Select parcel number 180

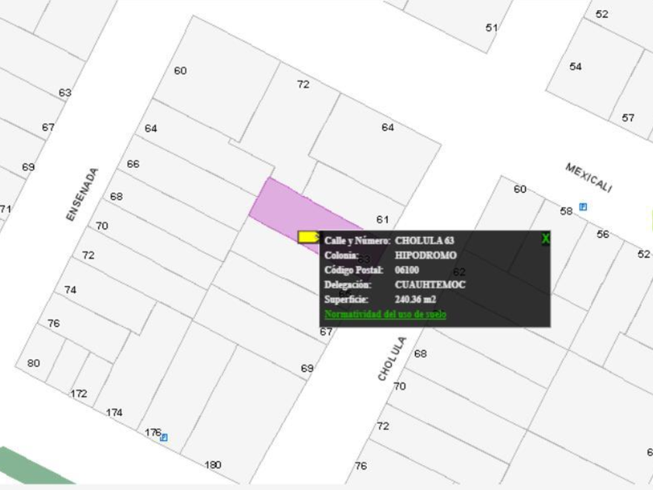coord(213,465)
